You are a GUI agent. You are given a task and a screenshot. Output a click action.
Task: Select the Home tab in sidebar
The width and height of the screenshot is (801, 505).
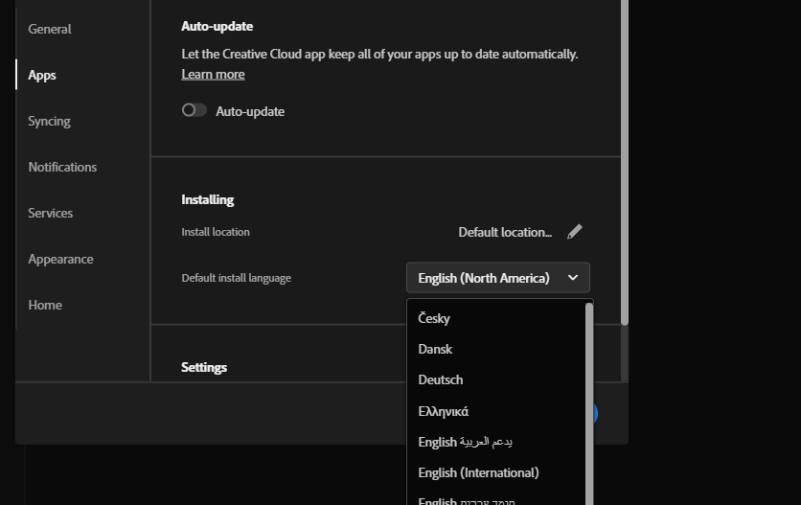45,305
